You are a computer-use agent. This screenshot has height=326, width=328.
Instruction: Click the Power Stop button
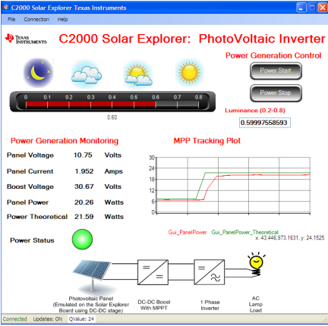276,93
